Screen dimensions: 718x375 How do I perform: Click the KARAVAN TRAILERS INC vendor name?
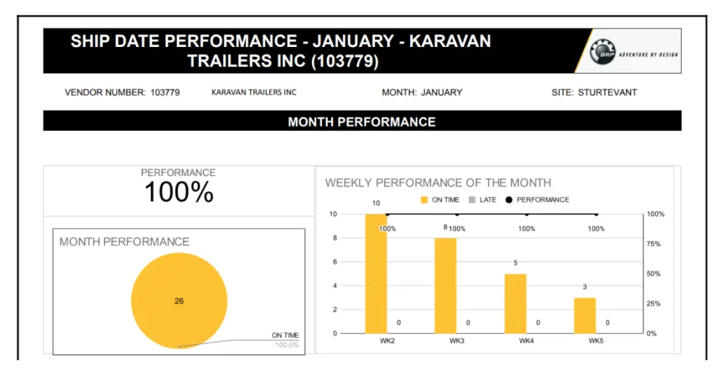pyautogui.click(x=254, y=93)
